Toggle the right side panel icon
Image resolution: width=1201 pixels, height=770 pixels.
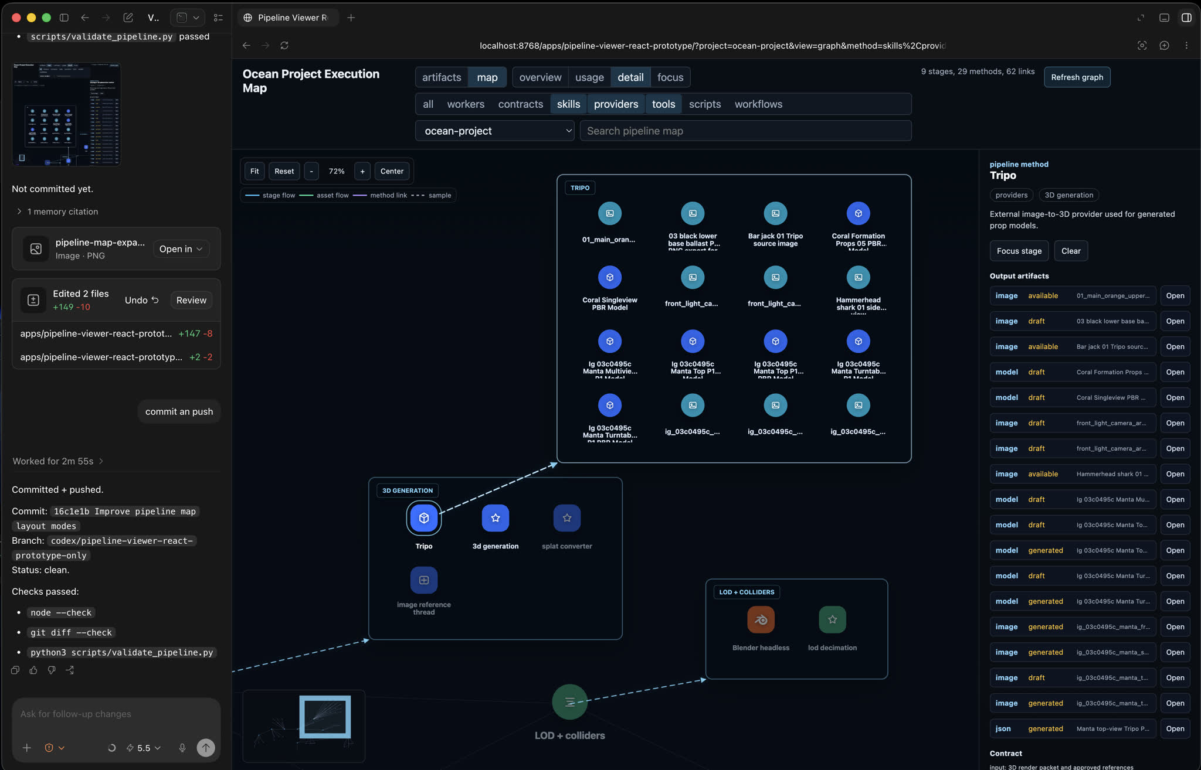pos(1186,18)
